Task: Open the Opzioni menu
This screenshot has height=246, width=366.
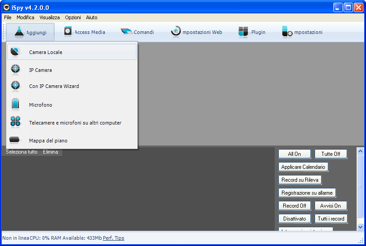Action: 73,17
